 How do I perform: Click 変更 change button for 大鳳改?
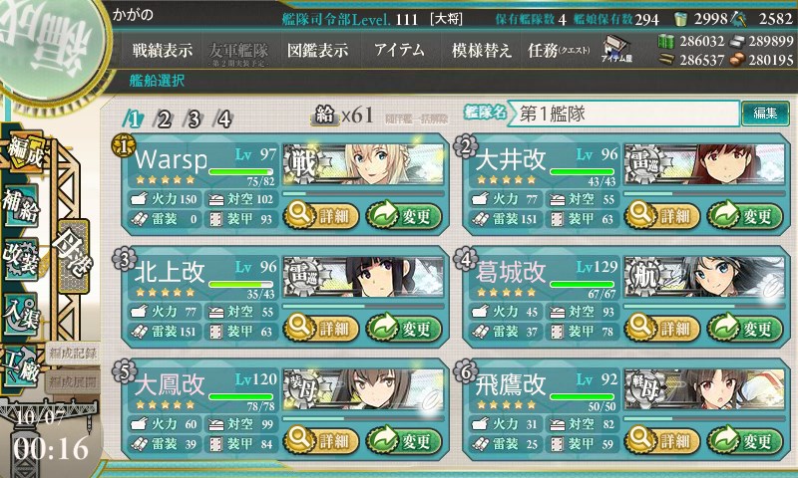tap(404, 440)
